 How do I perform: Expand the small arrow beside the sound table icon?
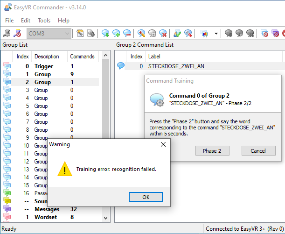(x=216, y=33)
